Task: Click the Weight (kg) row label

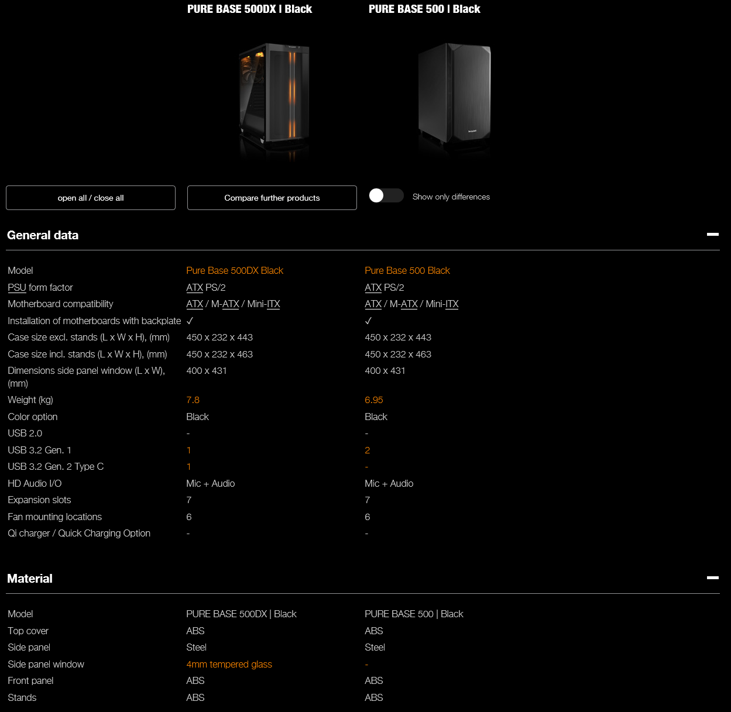Action: 30,400
